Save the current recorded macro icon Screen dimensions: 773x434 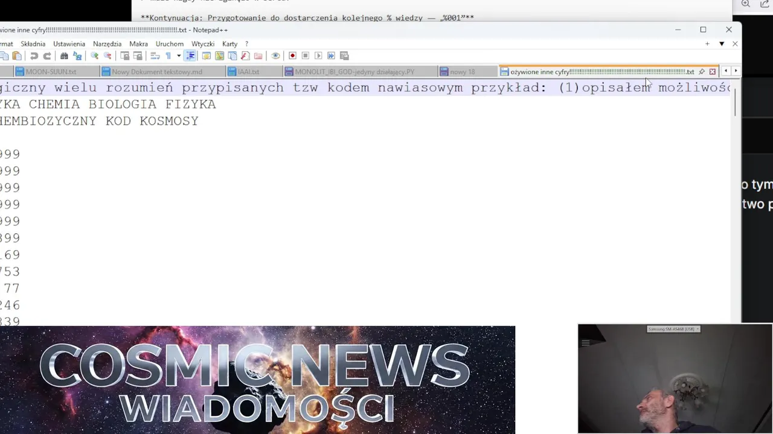point(345,56)
